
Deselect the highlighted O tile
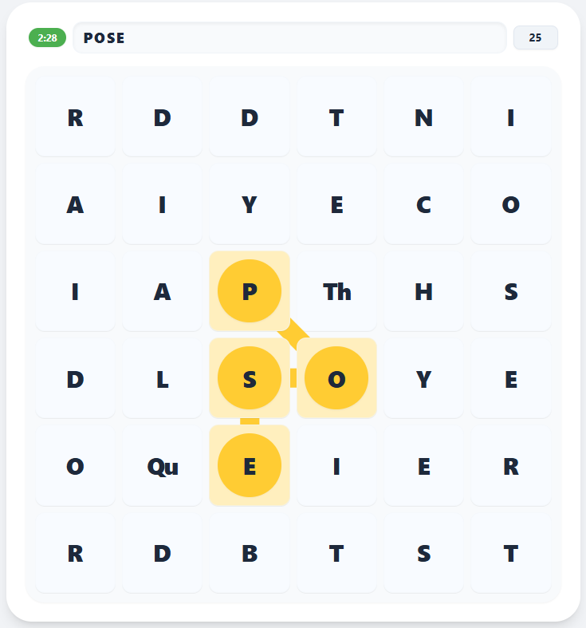pyautogui.click(x=336, y=379)
